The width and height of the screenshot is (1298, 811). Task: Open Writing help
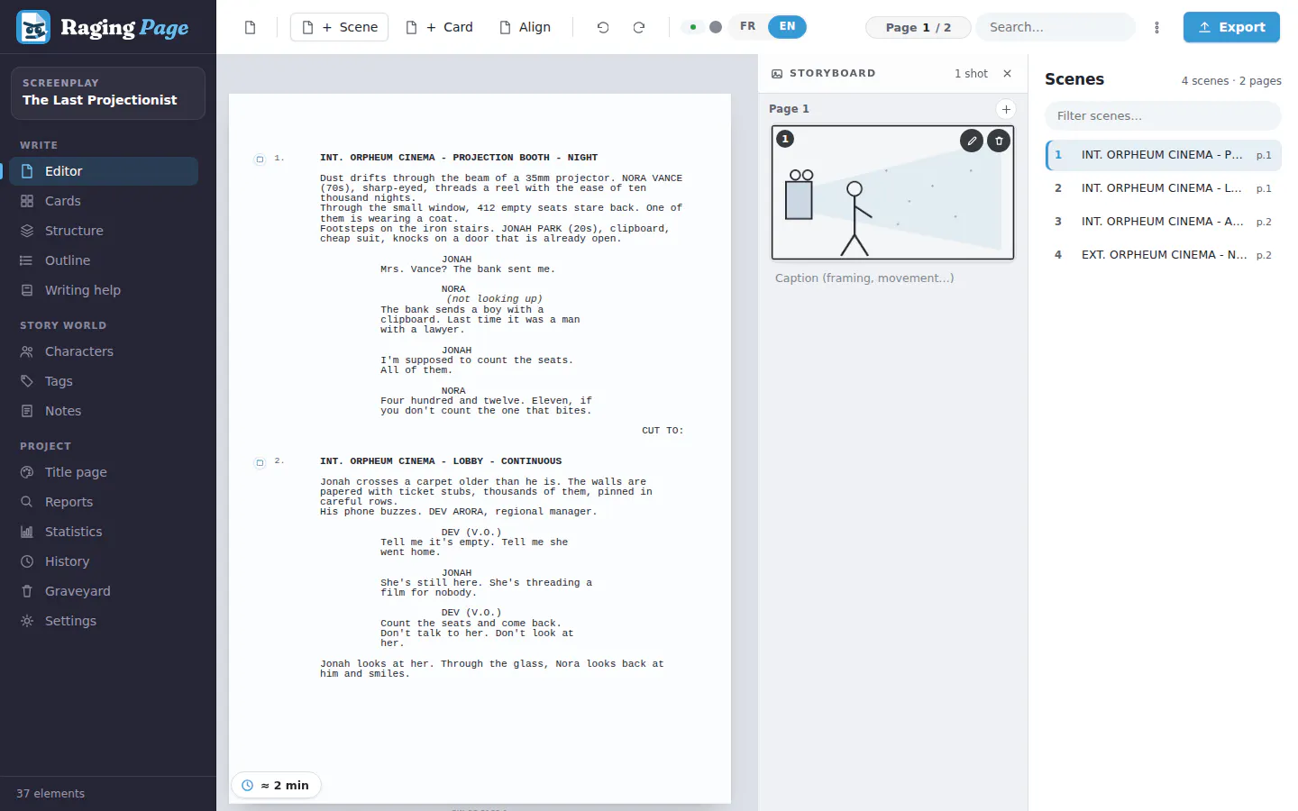click(x=104, y=290)
